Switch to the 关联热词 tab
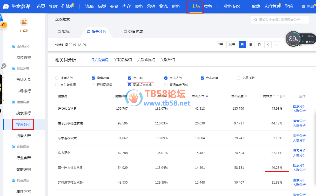The width and height of the screenshot is (316, 196). click(x=168, y=60)
